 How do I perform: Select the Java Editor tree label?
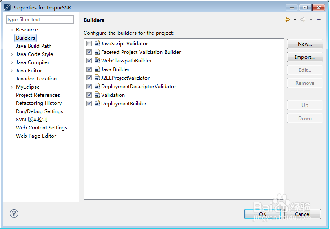pos(29,71)
